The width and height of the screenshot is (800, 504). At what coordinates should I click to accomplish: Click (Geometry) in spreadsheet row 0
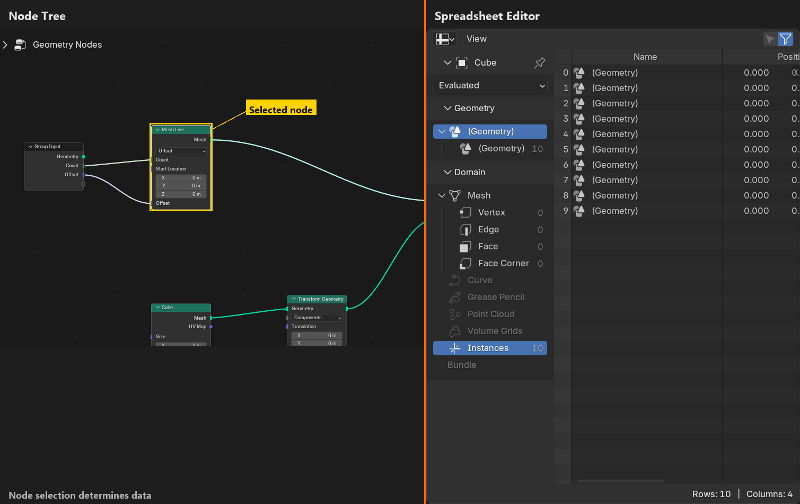(615, 73)
